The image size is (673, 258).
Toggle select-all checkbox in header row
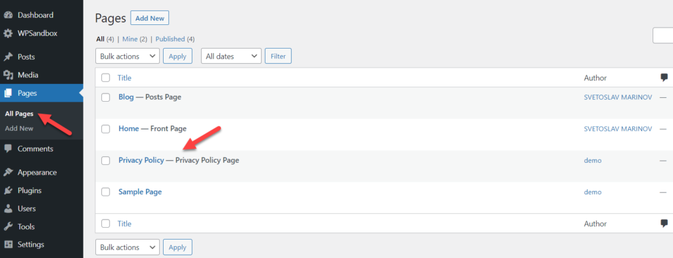tap(106, 77)
